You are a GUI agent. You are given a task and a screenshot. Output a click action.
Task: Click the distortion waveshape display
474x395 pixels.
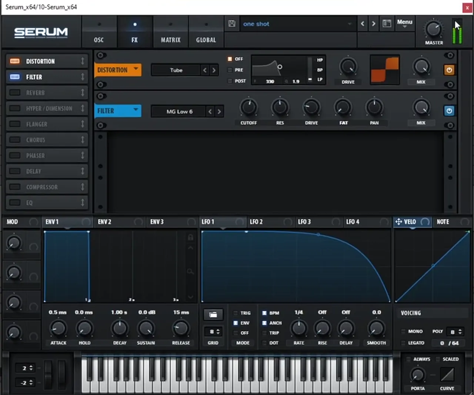click(x=385, y=70)
